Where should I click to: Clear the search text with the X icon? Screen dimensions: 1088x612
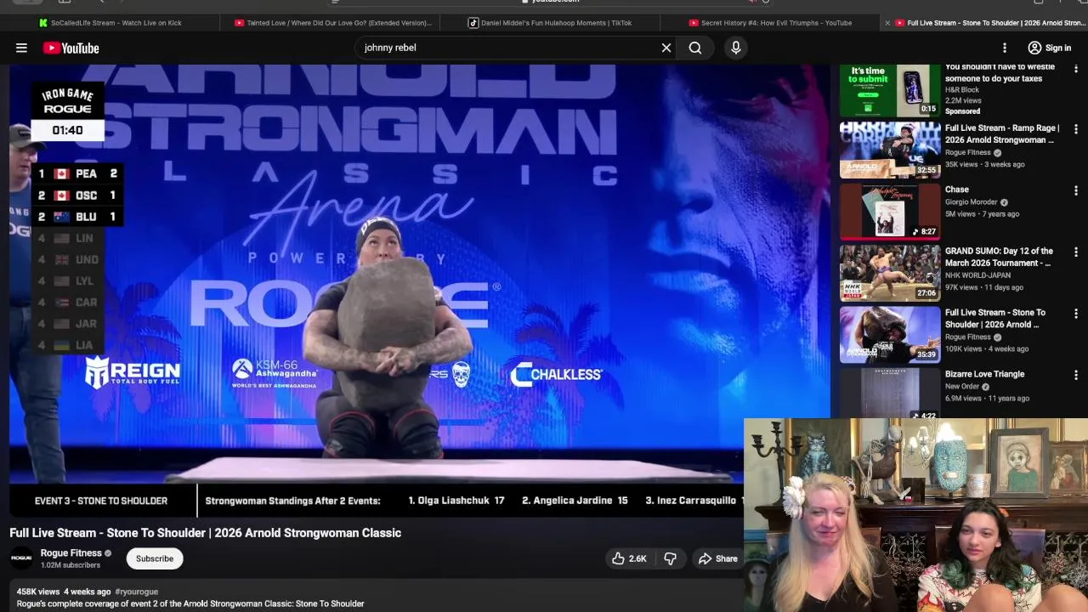pyautogui.click(x=666, y=48)
